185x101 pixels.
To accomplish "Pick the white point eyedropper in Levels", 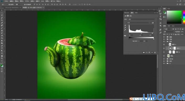I will coord(125,30).
